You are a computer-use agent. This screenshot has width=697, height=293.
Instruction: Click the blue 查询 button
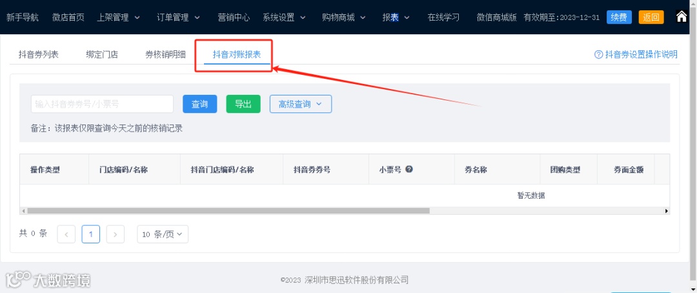199,104
